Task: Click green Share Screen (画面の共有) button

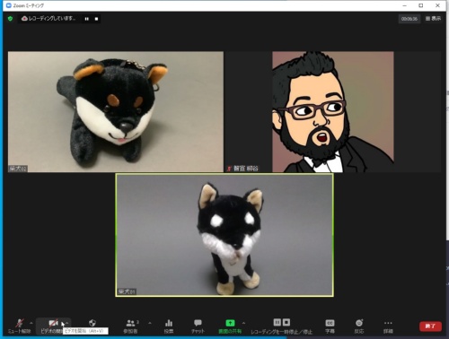Action: click(230, 326)
